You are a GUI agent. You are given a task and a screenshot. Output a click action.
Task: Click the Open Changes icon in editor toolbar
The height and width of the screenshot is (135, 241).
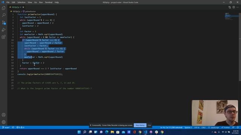230,7
